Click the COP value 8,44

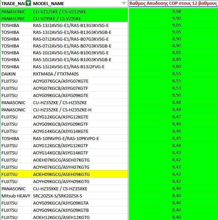point(176,146)
